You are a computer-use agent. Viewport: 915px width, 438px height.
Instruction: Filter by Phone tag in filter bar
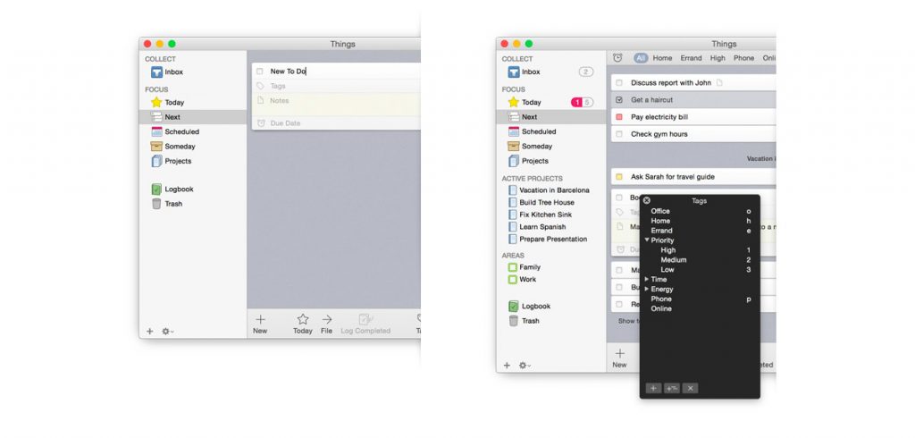click(x=744, y=58)
